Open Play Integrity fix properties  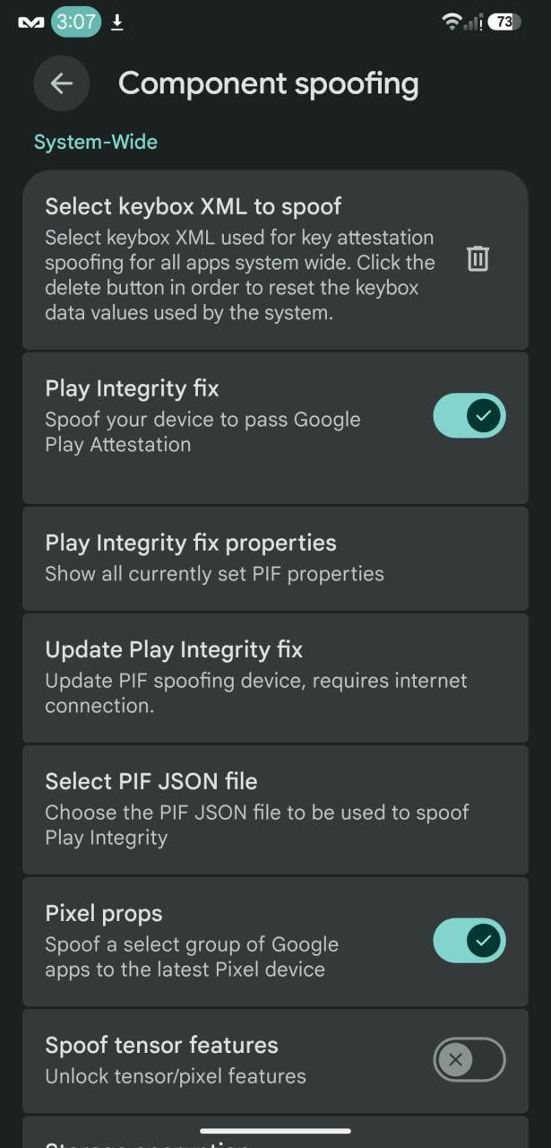tap(275, 558)
